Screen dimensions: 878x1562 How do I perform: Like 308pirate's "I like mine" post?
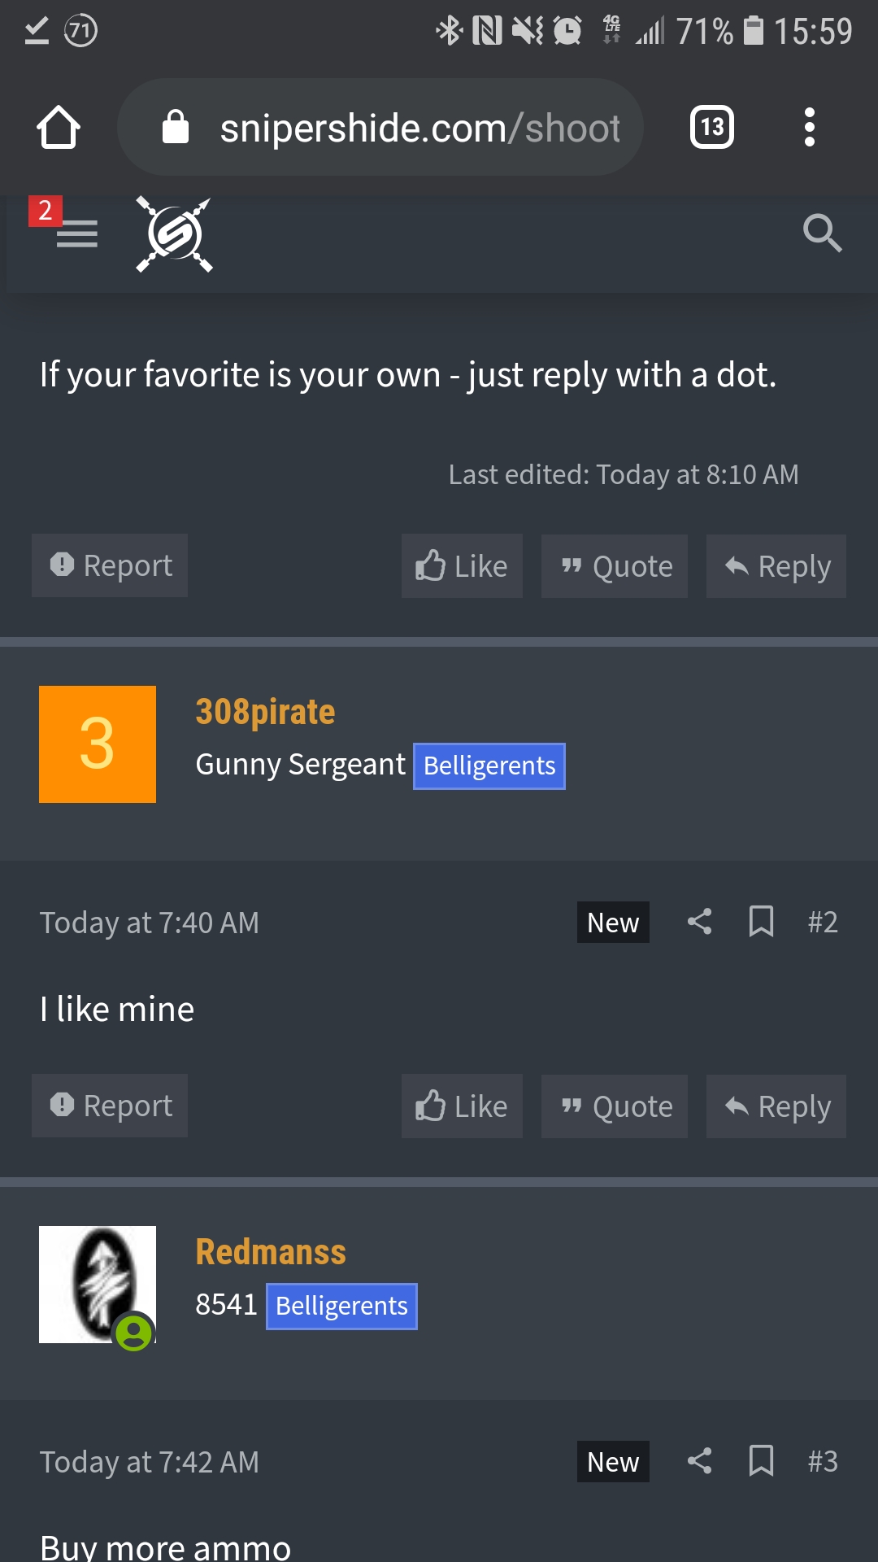click(462, 1106)
